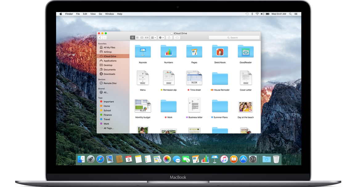Image resolution: width=354 pixels, height=187 pixels.
Task: Open the GoodReader folder
Action: 246,51
